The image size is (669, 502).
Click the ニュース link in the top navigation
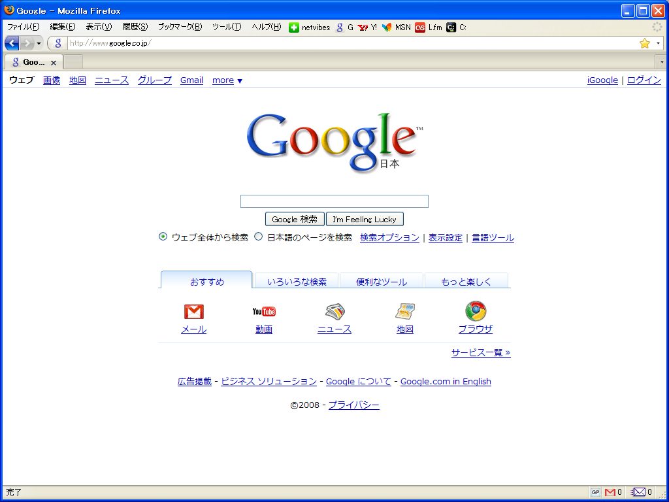pyautogui.click(x=112, y=80)
